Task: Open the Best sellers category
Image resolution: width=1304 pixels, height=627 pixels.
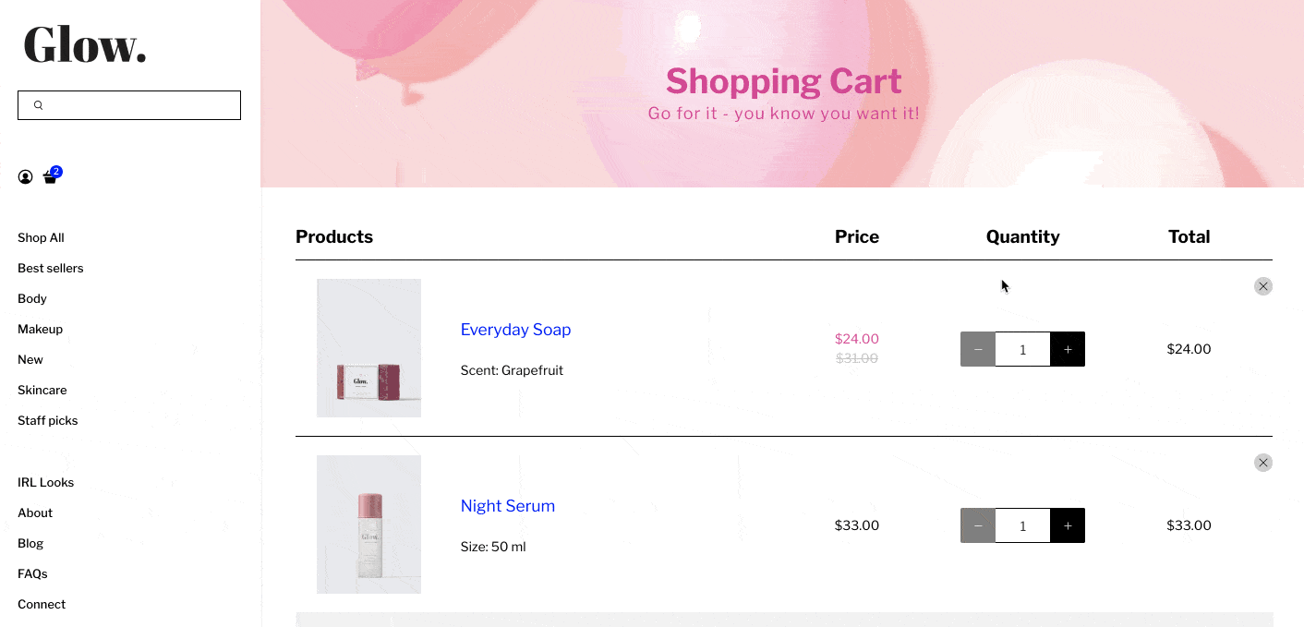Action: click(x=51, y=268)
